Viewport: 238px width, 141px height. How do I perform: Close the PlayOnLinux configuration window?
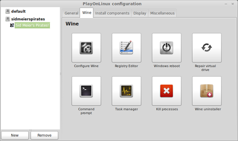233,4
